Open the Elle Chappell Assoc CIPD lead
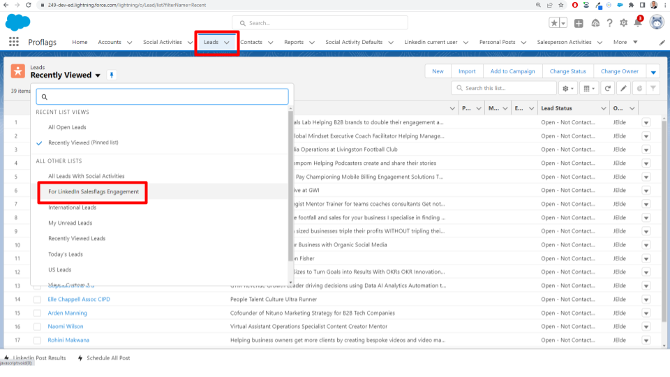This screenshot has width=670, height=377. point(79,300)
